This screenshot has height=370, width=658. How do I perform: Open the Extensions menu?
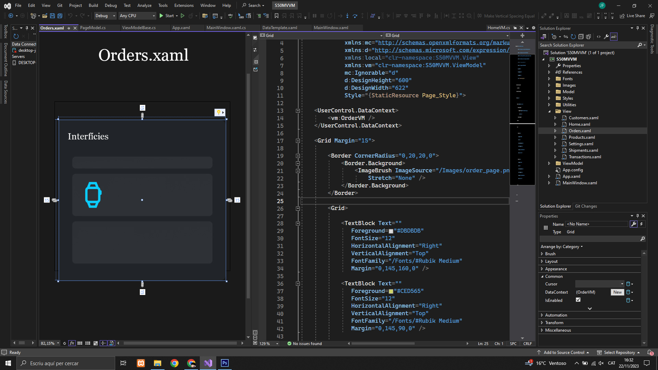[184, 5]
